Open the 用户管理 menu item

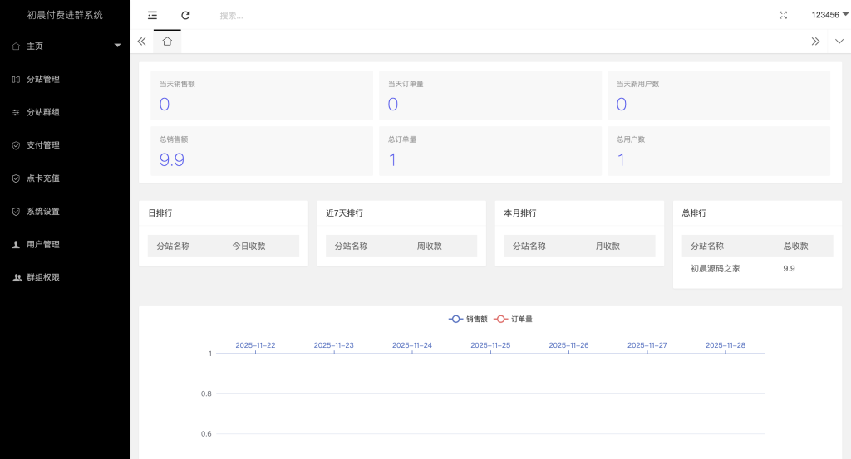point(65,244)
